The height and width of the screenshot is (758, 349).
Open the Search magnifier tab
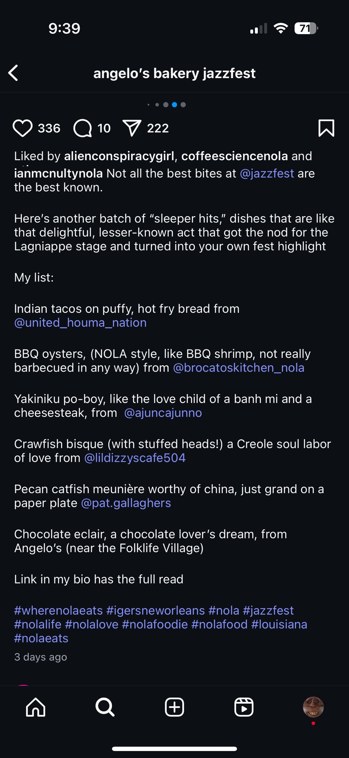point(105,707)
